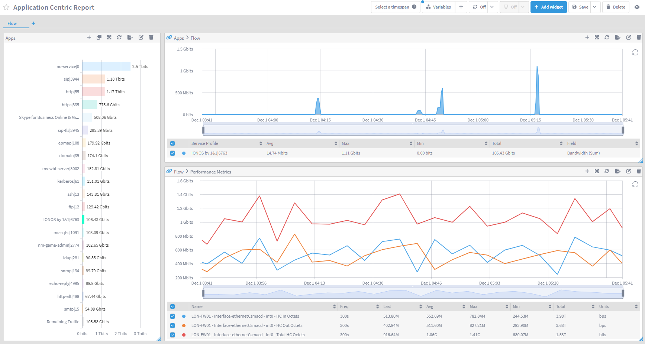645x344 pixels.
Task: Click the sip|3944 bar
Action: pos(94,79)
